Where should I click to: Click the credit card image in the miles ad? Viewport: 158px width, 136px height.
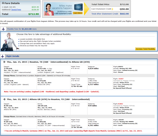pos(78,7)
